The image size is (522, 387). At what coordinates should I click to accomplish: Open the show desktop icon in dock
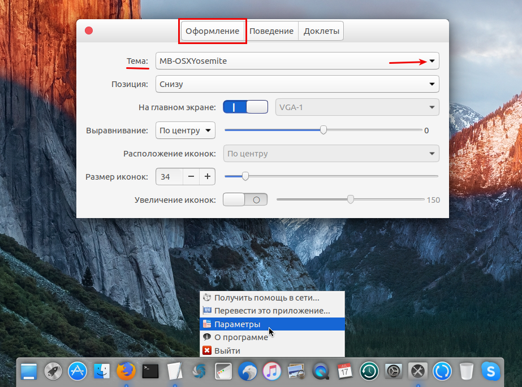29,371
